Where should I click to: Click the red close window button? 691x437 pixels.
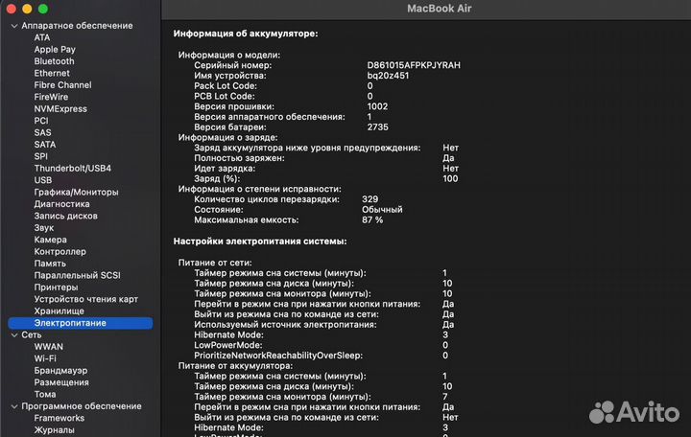[12, 9]
